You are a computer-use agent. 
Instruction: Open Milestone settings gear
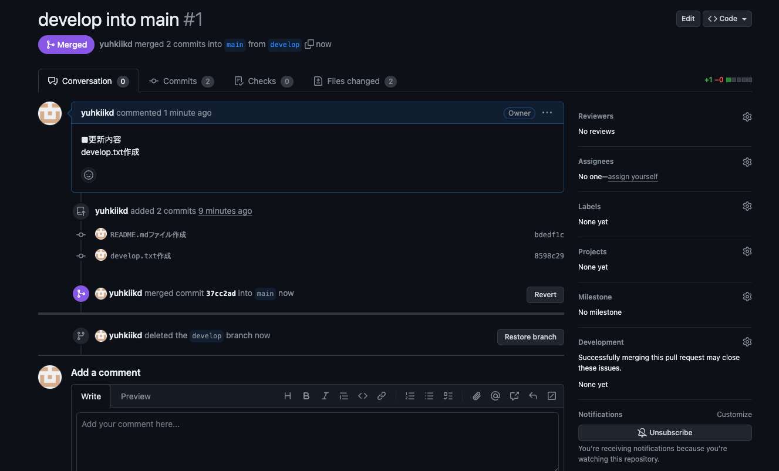pyautogui.click(x=747, y=297)
